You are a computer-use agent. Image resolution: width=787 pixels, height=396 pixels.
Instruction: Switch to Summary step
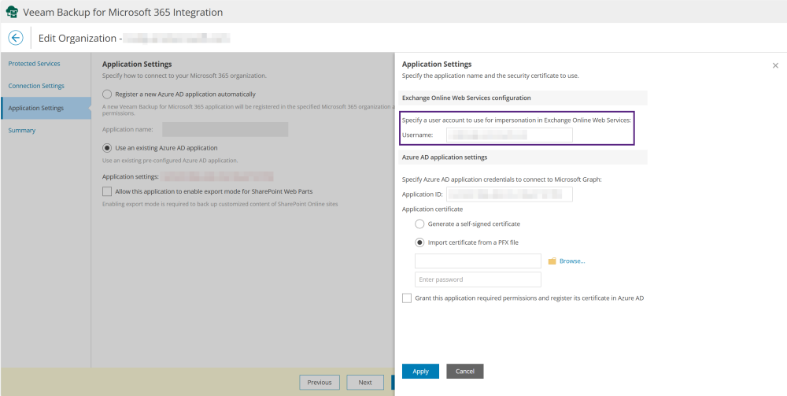click(21, 131)
